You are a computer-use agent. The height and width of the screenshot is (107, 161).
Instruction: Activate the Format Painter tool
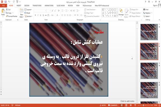pyautogui.click(x=12, y=16)
